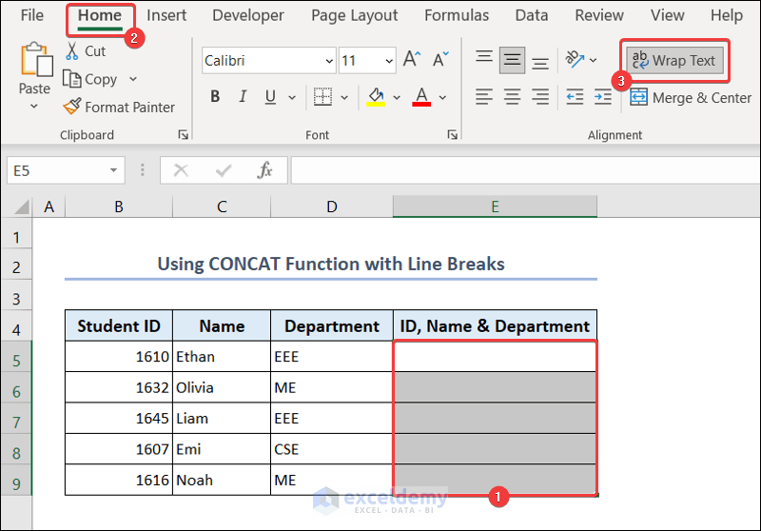This screenshot has height=531, width=761.
Task: Toggle Bold formatting
Action: click(x=215, y=97)
